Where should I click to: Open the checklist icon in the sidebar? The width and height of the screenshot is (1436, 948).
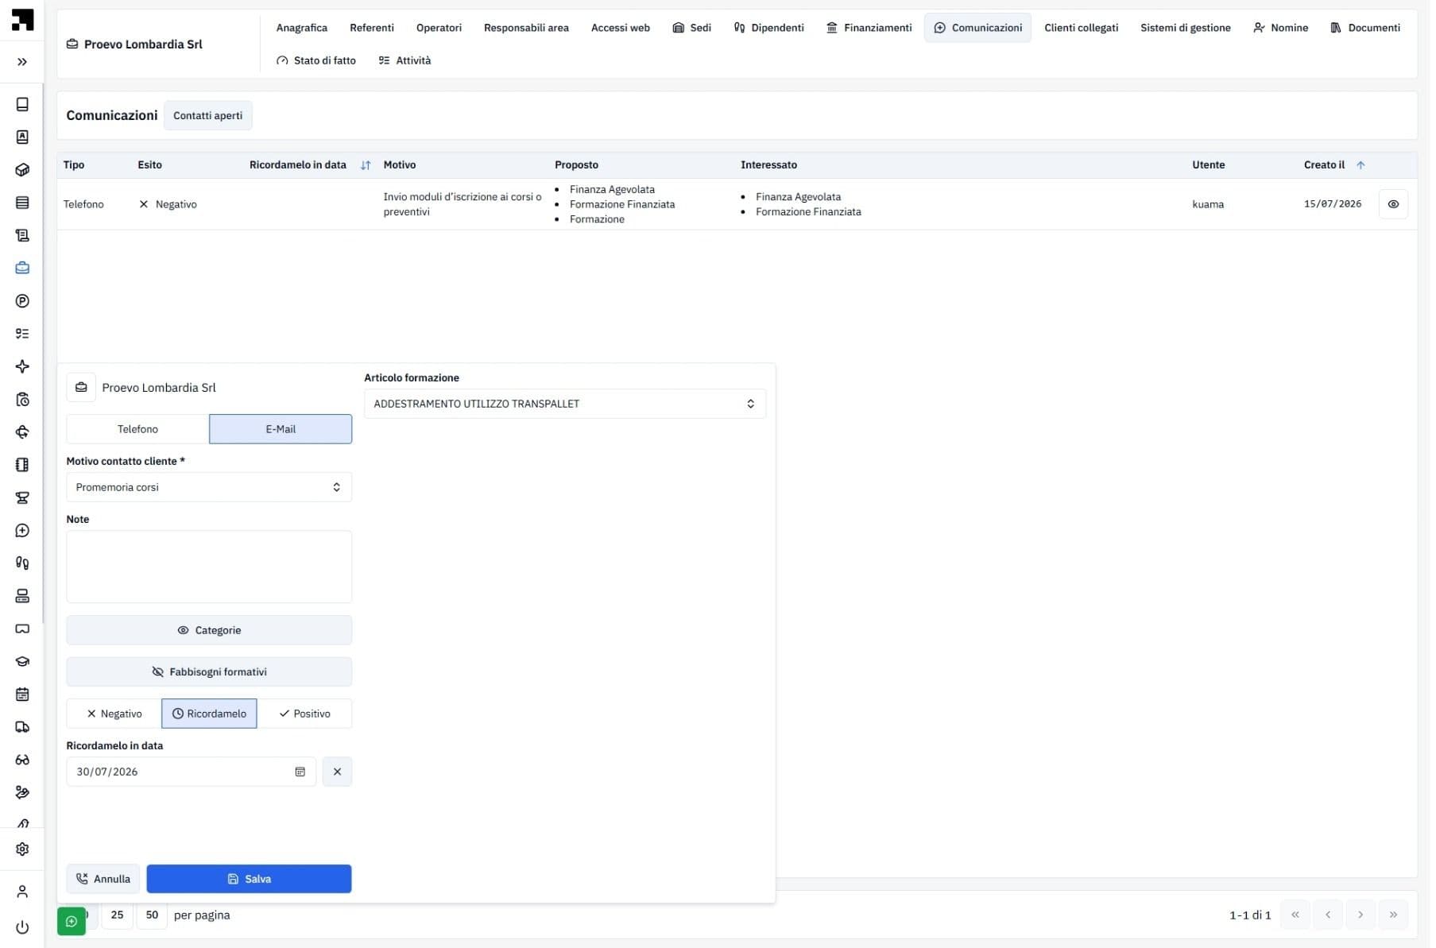pos(22,334)
